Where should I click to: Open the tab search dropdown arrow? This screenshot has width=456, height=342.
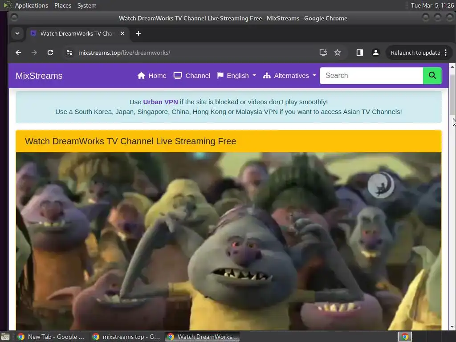[x=17, y=33]
